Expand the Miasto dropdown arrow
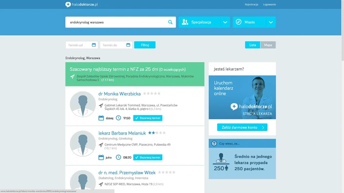Image resolution: width=344 pixels, height=193 pixels. click(x=271, y=22)
